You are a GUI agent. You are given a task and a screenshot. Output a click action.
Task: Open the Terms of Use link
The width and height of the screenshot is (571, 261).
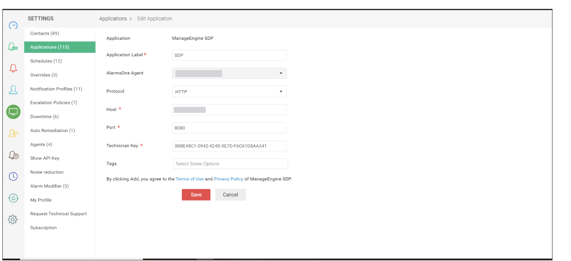click(x=189, y=179)
